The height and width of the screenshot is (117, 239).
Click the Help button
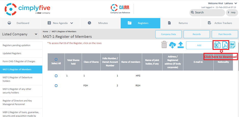coord(232,12)
